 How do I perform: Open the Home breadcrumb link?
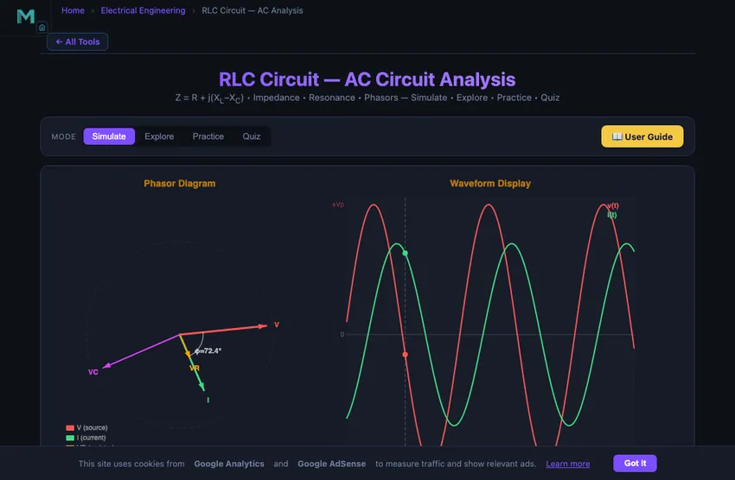73,10
